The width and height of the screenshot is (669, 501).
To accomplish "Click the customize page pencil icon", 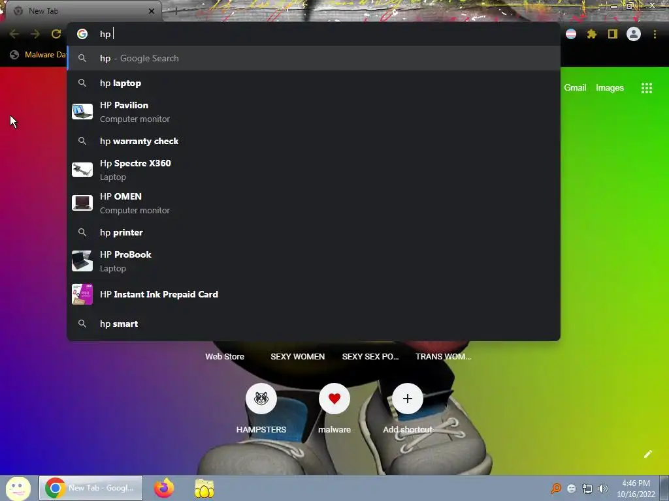I will (647, 454).
